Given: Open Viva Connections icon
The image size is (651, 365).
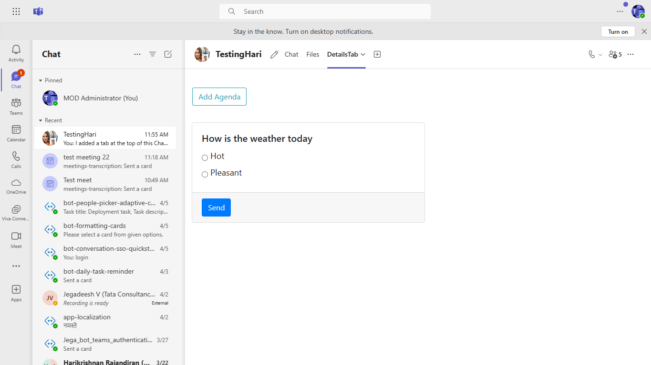Looking at the screenshot, I should (x=16, y=213).
